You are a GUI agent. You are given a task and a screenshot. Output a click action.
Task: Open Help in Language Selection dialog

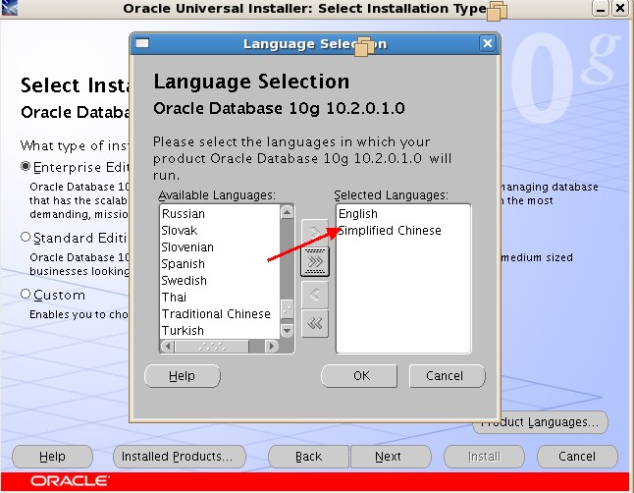pos(183,376)
